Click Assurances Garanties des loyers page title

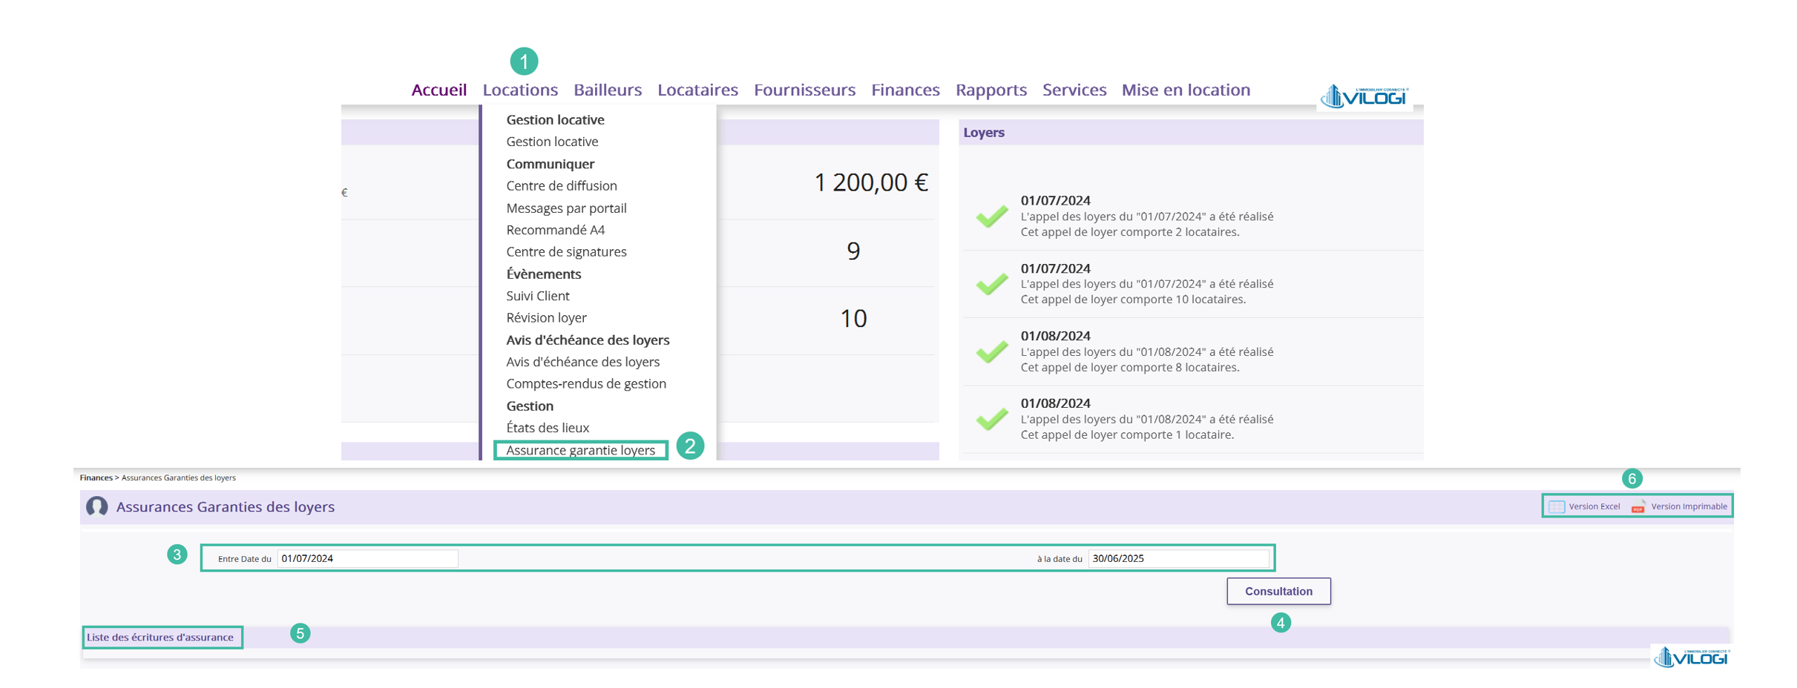tap(225, 506)
